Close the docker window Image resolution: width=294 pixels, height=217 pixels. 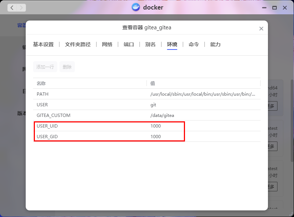coord(285,8)
